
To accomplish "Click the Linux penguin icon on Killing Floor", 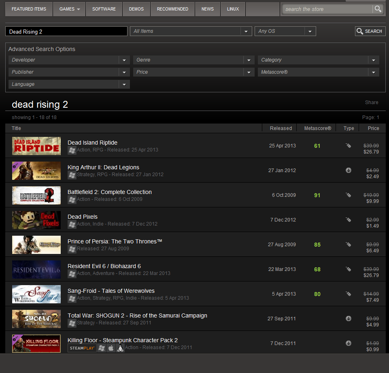I will pyautogui.click(x=120, y=348).
